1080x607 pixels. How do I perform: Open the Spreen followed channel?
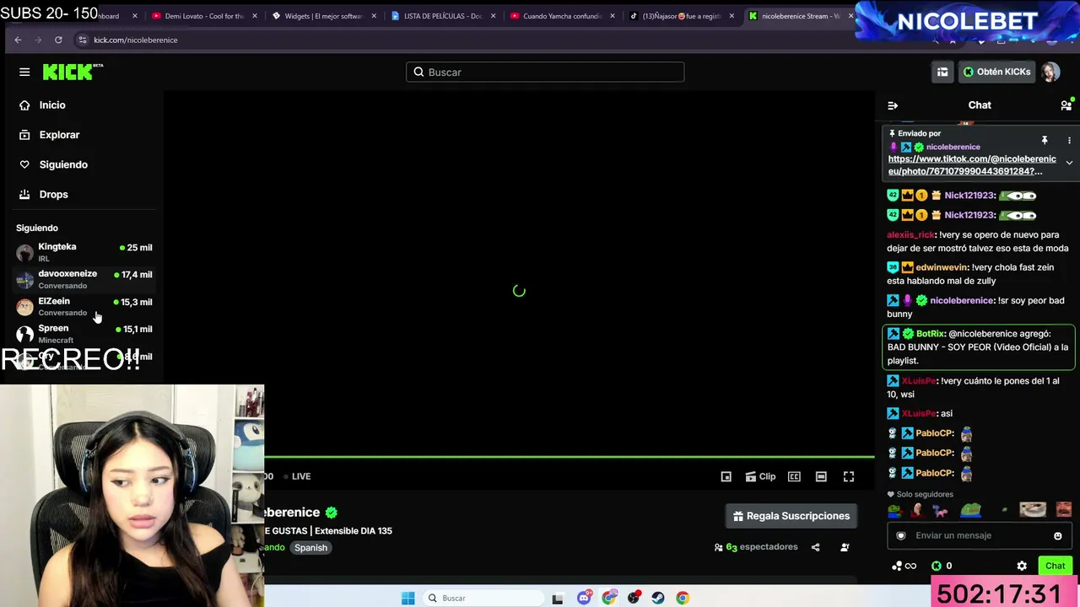pyautogui.click(x=84, y=334)
